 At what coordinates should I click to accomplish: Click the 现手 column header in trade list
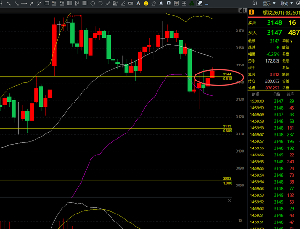click(290, 94)
